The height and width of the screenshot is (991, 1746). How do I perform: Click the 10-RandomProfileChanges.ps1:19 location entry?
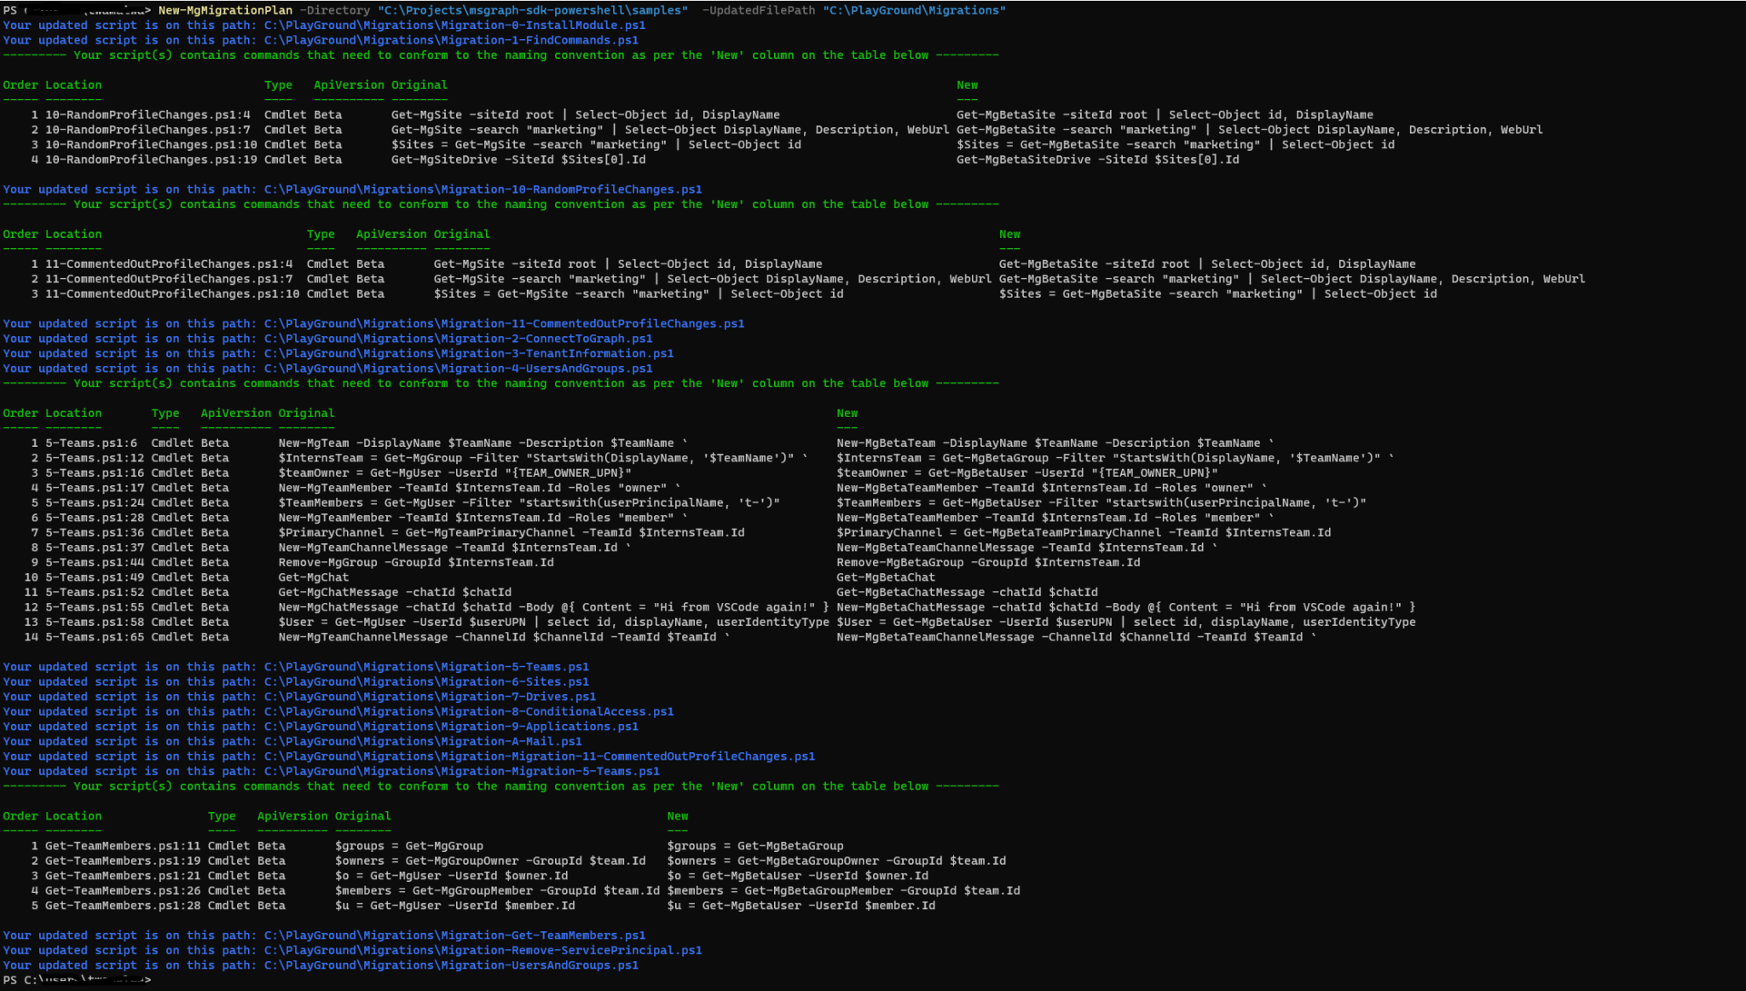151,159
